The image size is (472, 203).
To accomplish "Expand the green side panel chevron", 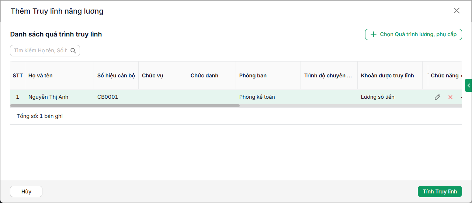I will pyautogui.click(x=469, y=85).
